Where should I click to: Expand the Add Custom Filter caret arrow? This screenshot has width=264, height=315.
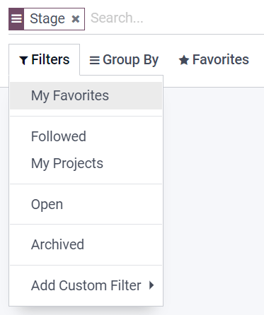(x=151, y=285)
